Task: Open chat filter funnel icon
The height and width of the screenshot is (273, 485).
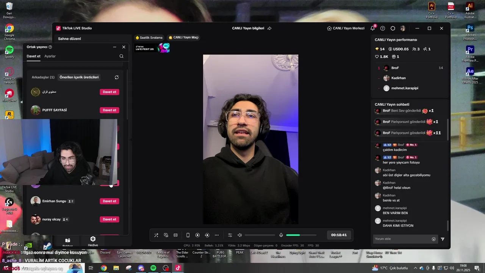Action: [443, 239]
